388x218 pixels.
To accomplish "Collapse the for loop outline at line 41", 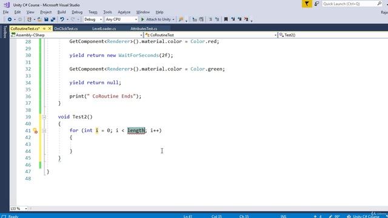I will 44,131.
